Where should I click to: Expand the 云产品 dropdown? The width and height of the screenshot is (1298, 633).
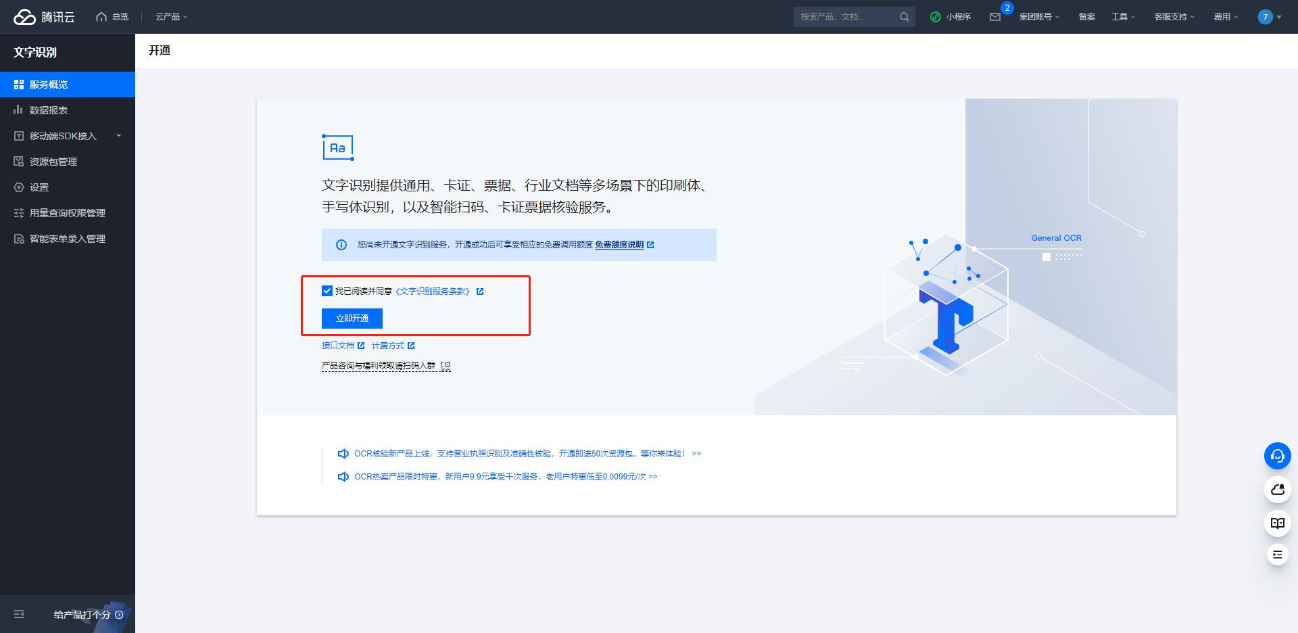tap(171, 17)
